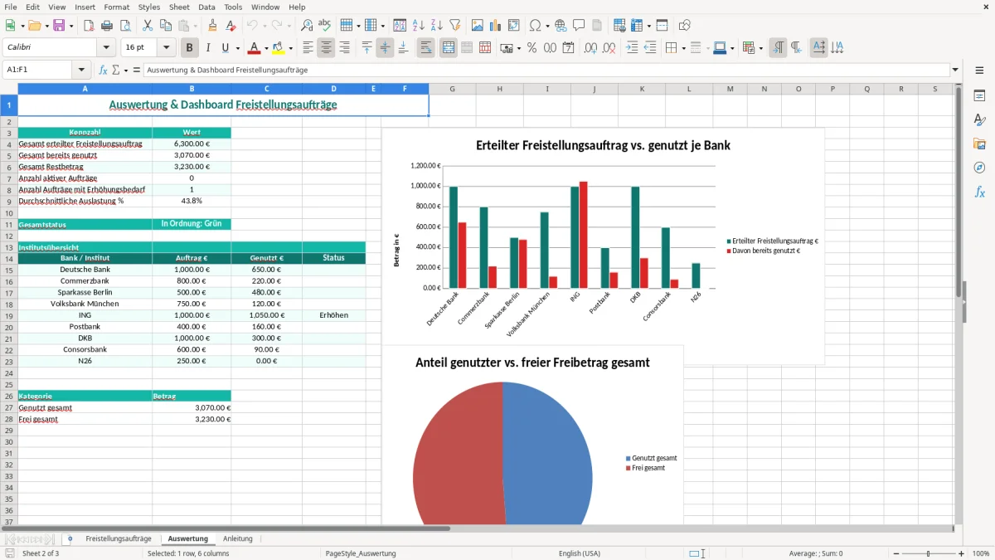Open the Sheet menu
The image size is (995, 560).
coord(179,7)
